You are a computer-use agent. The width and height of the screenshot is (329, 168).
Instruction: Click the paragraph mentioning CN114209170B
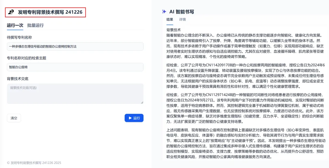click(246, 76)
